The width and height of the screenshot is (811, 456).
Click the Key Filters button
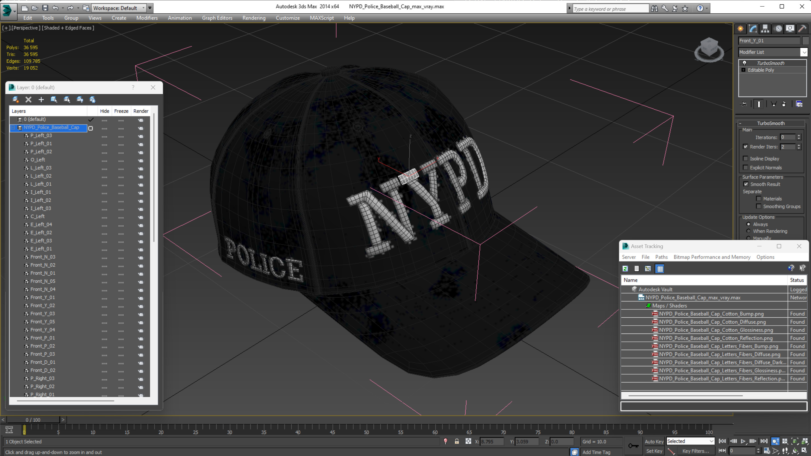point(696,451)
